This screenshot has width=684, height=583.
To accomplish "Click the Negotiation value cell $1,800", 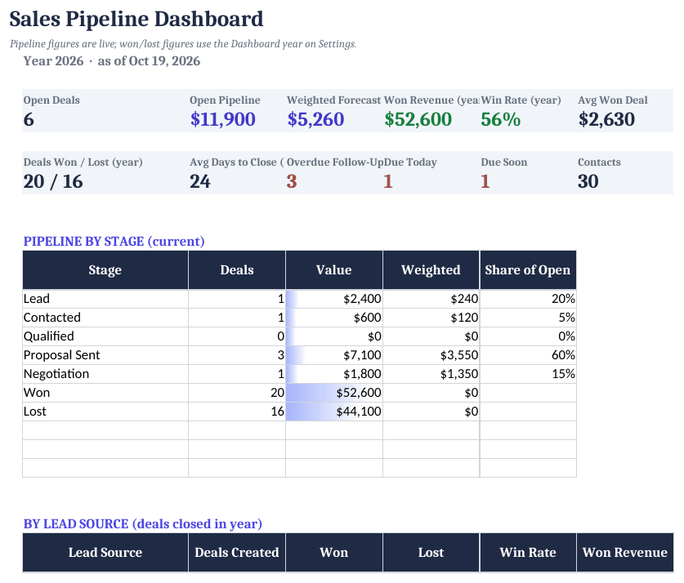I will coord(334,374).
